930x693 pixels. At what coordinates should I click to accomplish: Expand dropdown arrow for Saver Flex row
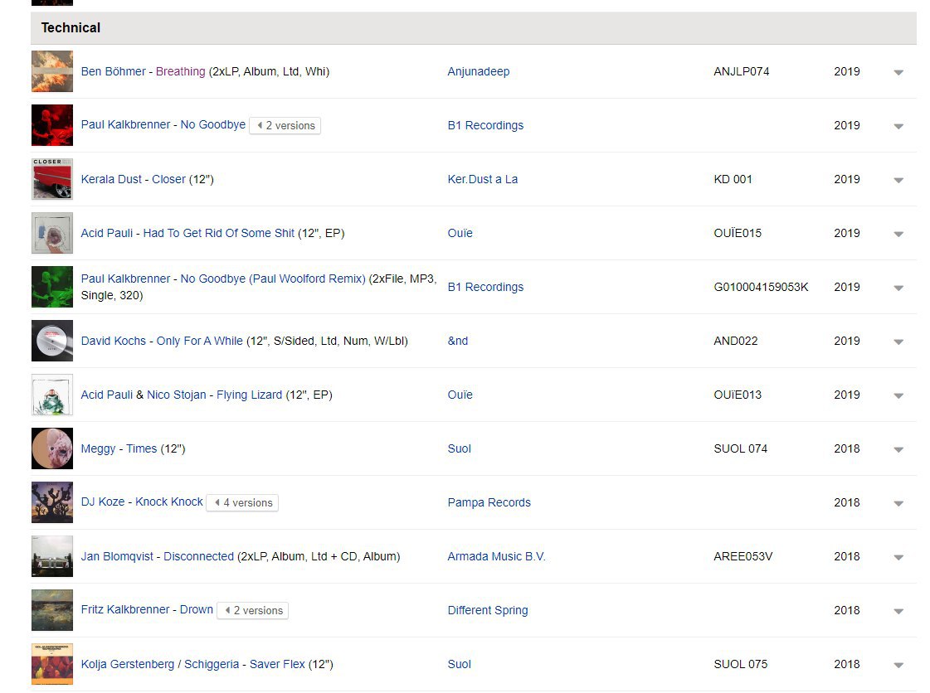click(x=898, y=665)
